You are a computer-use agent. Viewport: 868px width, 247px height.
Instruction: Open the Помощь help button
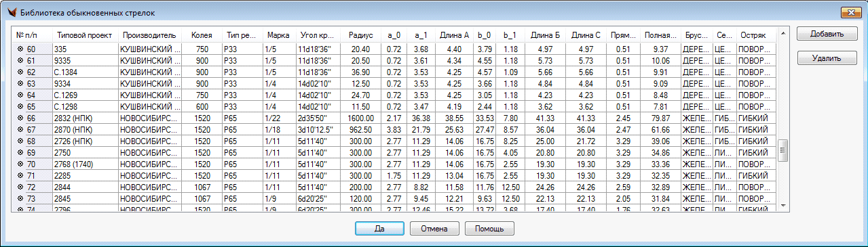(489, 229)
